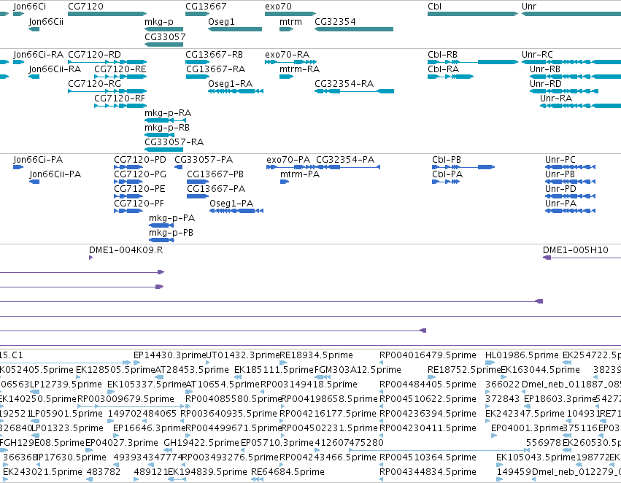This screenshot has height=483, width=621.
Task: Open protein CG13667-PB
Action: tap(215, 174)
